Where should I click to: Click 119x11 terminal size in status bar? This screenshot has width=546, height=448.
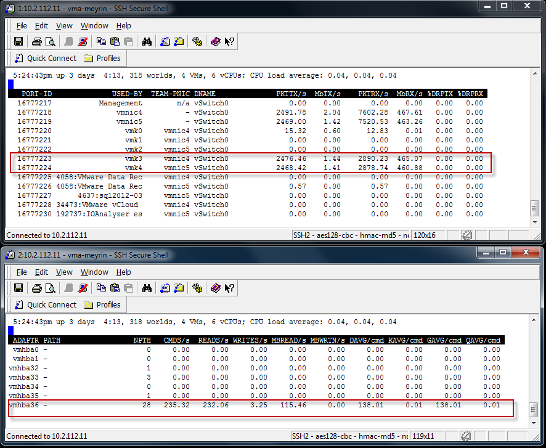coord(423,436)
